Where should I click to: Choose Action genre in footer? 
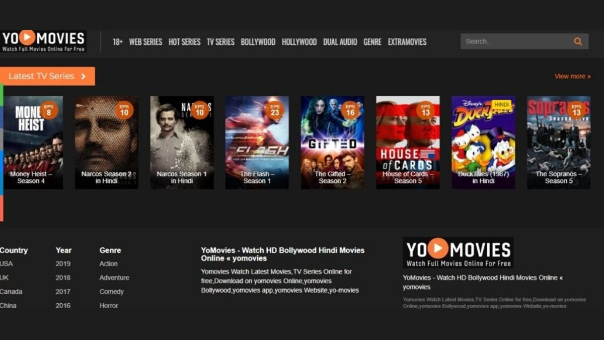[108, 263]
